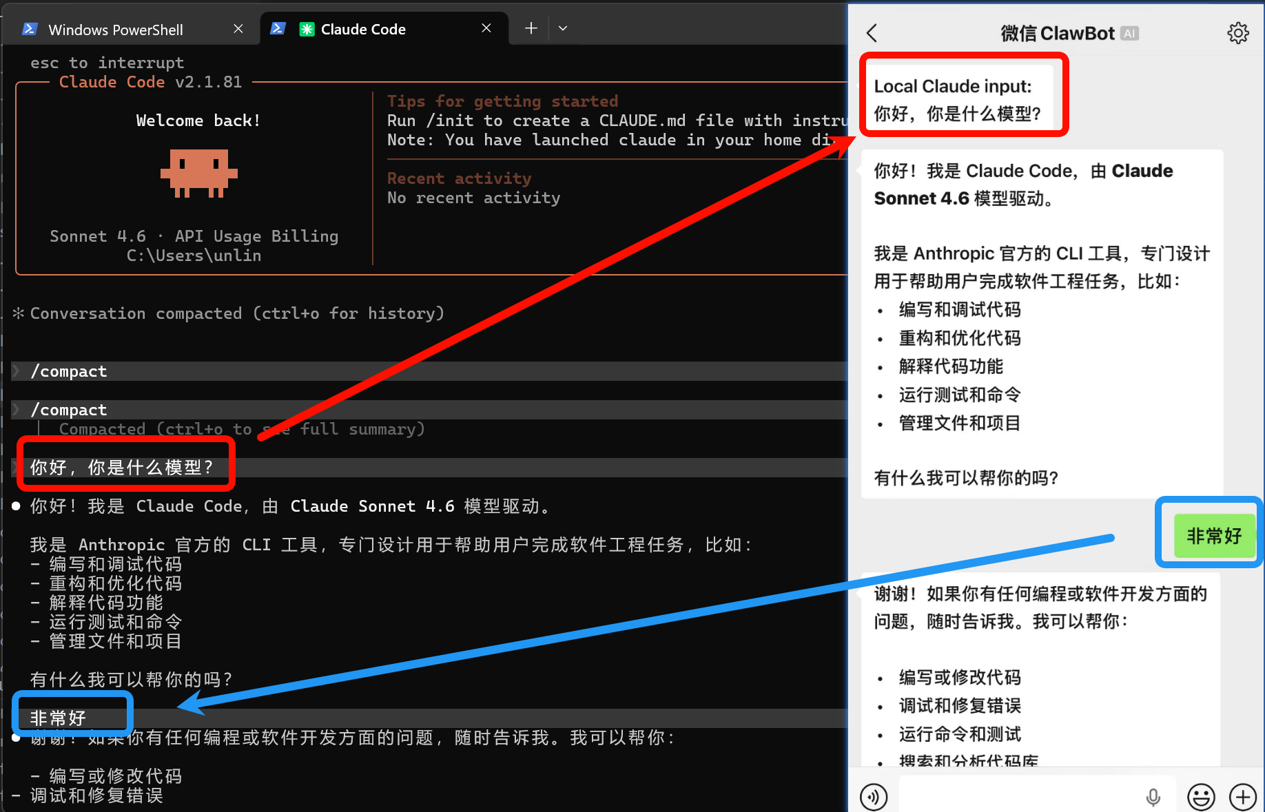Close the Claude Code tab
The image size is (1265, 812).
pyautogui.click(x=486, y=28)
